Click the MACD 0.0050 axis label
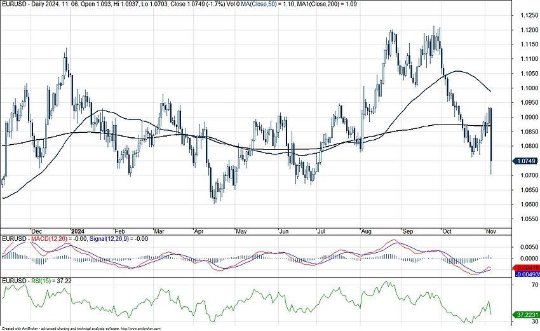 point(527,247)
